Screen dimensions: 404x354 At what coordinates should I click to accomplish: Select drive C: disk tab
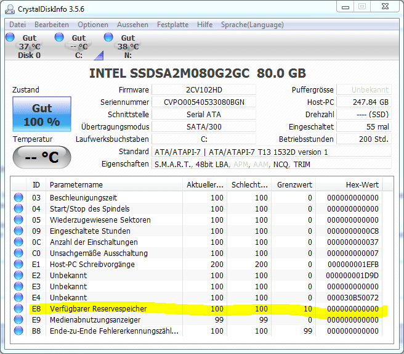click(x=79, y=46)
